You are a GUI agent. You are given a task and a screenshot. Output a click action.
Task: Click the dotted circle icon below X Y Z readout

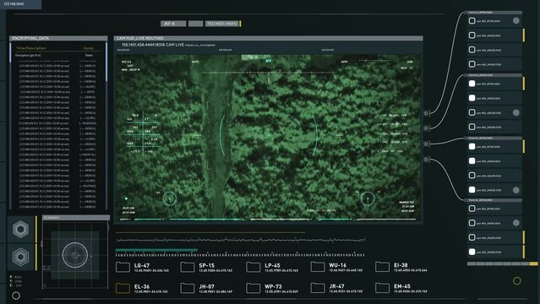point(16,296)
